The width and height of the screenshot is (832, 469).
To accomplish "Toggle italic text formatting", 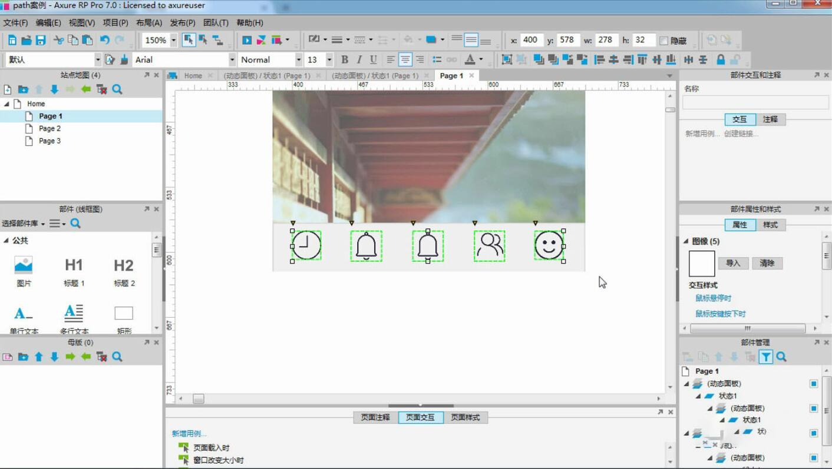I will pos(359,59).
